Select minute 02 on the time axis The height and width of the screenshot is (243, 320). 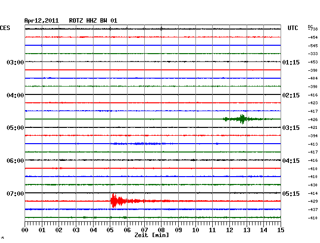point(59,230)
